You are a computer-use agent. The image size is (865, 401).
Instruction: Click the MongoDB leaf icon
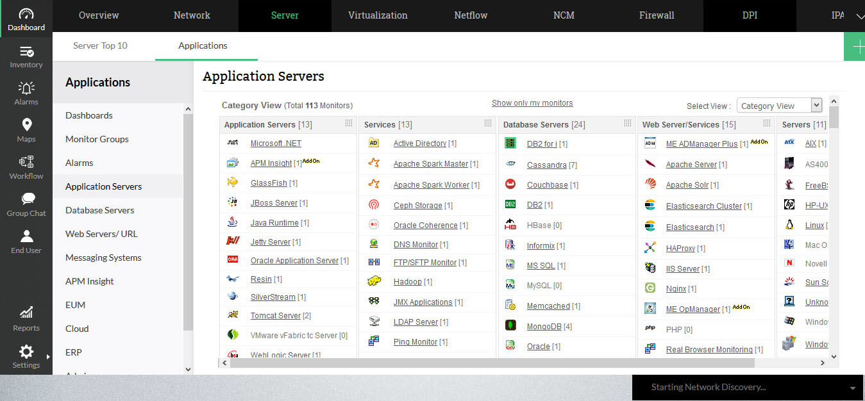click(510, 326)
